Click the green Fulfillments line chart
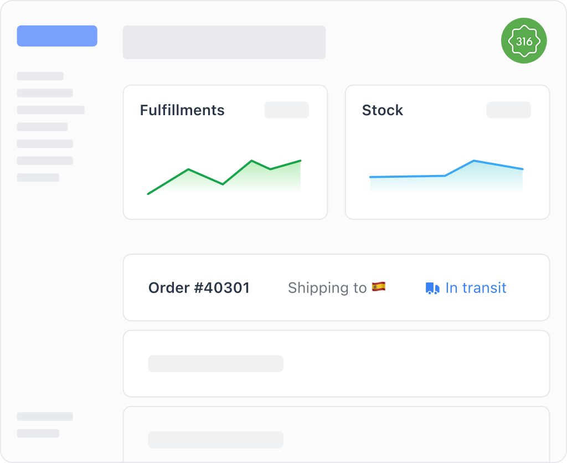 (x=224, y=177)
